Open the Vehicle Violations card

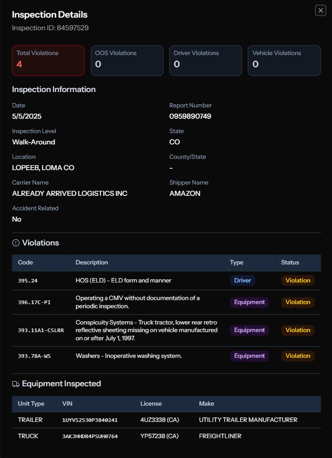284,60
